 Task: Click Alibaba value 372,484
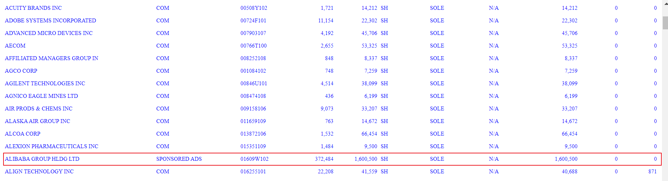click(324, 159)
